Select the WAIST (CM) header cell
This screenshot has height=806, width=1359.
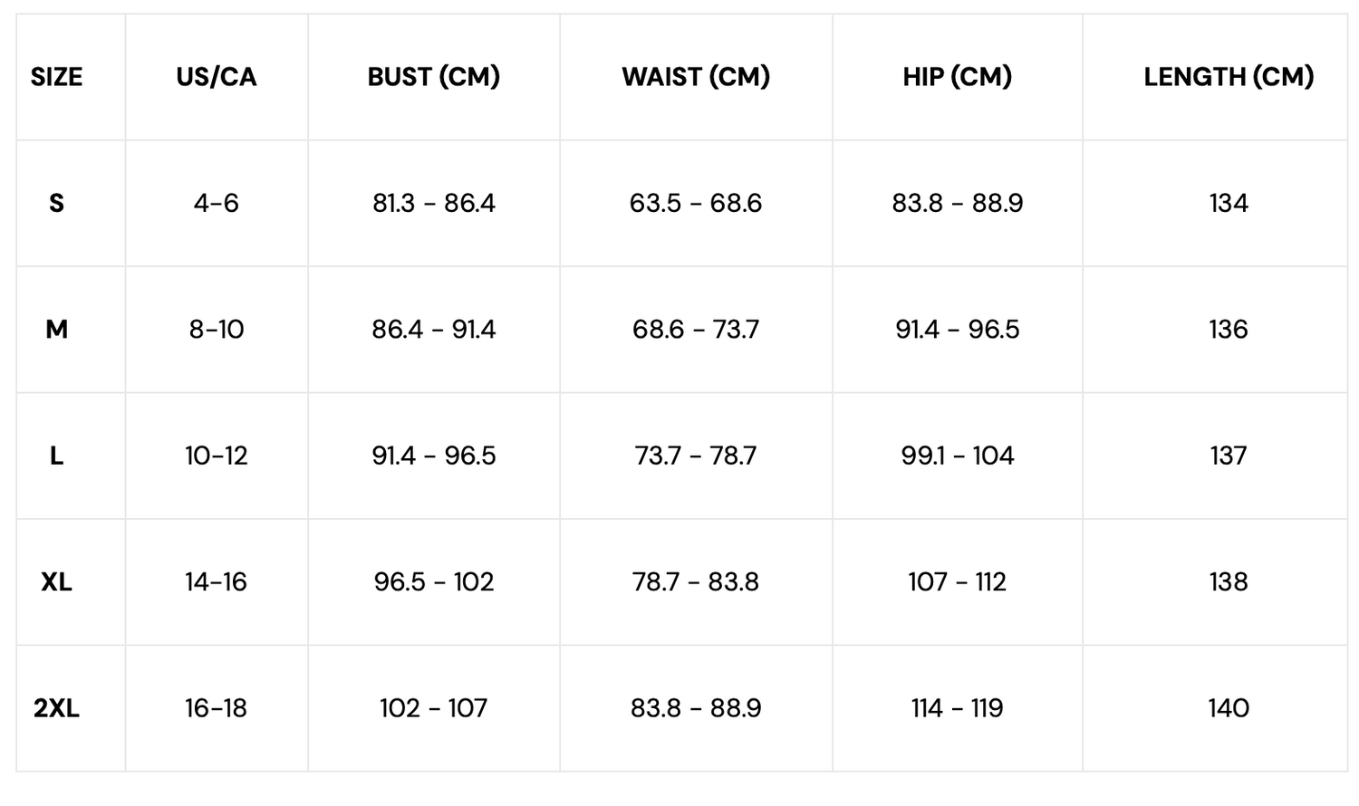click(x=696, y=77)
